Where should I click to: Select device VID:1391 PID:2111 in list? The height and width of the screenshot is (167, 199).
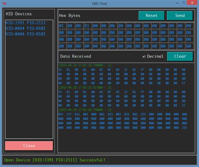[26, 23]
